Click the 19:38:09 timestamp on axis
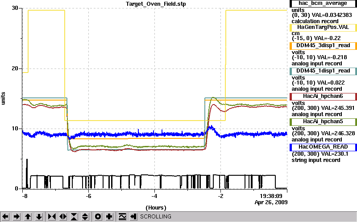357x222 pixels. tap(271, 196)
